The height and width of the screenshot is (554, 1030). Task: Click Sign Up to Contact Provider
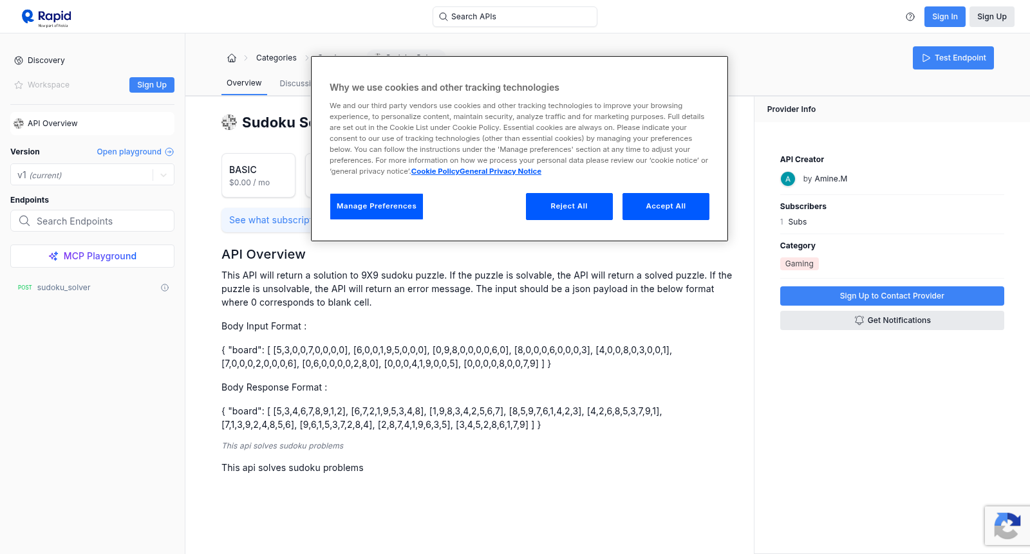click(x=892, y=296)
